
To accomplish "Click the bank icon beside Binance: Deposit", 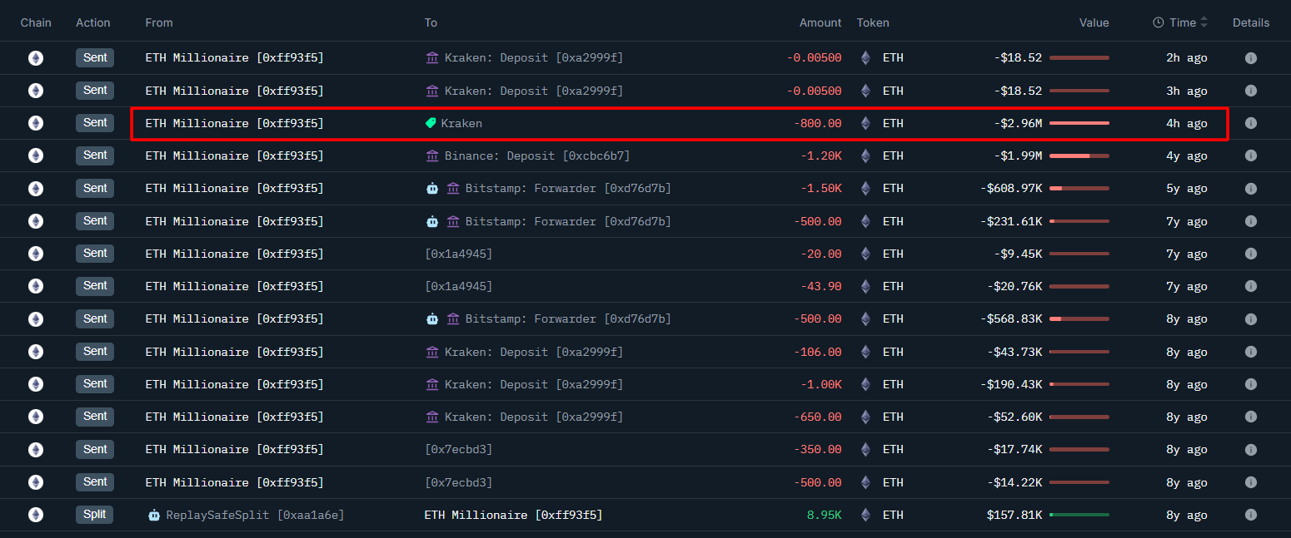I will pos(431,155).
